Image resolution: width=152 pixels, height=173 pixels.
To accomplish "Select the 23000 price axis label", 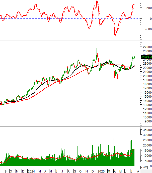I will tap(147, 64).
